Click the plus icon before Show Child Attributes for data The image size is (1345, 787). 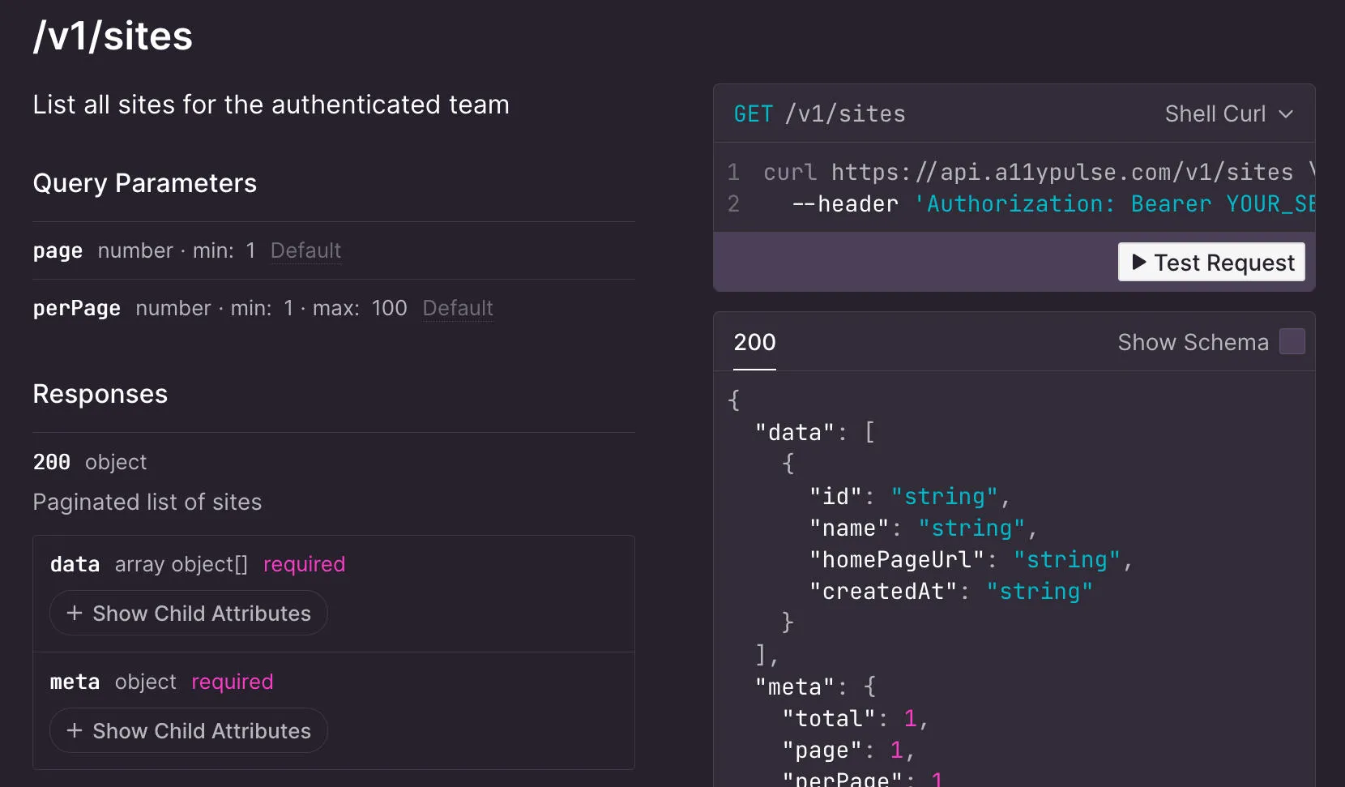point(74,614)
